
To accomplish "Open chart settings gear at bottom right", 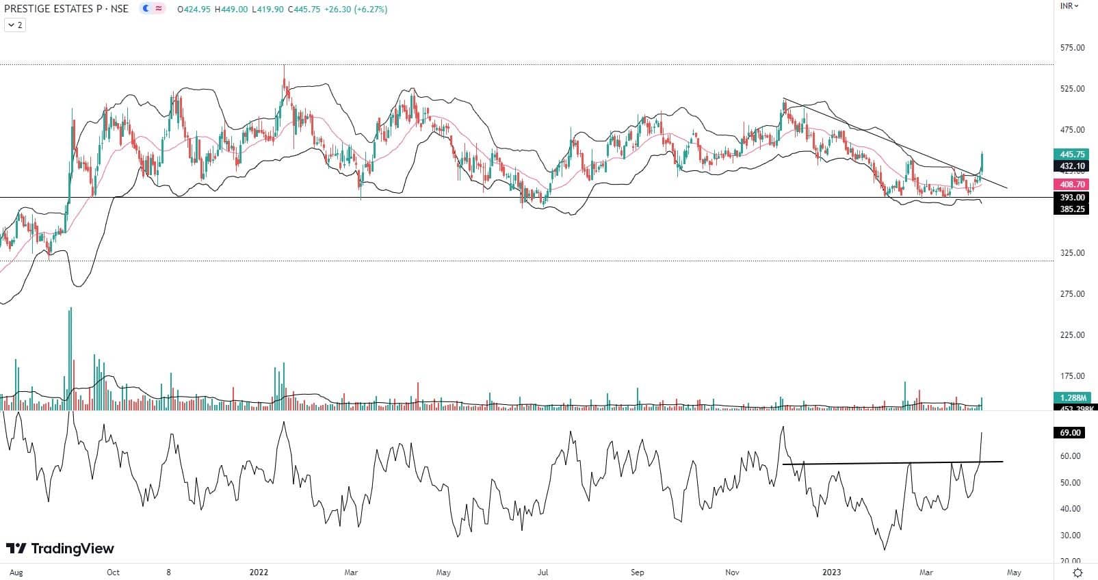I will click(x=1077, y=572).
